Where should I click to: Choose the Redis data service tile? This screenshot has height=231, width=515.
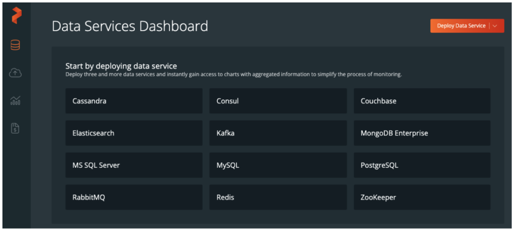tap(278, 197)
